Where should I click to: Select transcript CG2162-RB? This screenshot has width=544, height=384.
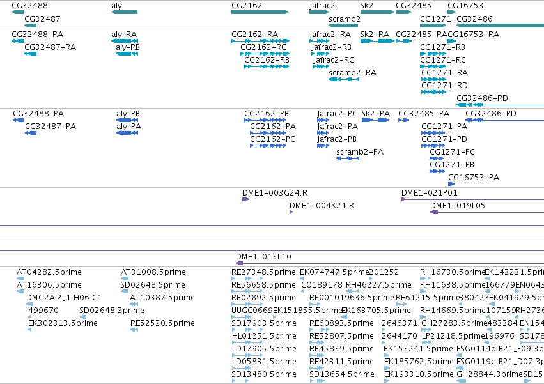(x=267, y=66)
